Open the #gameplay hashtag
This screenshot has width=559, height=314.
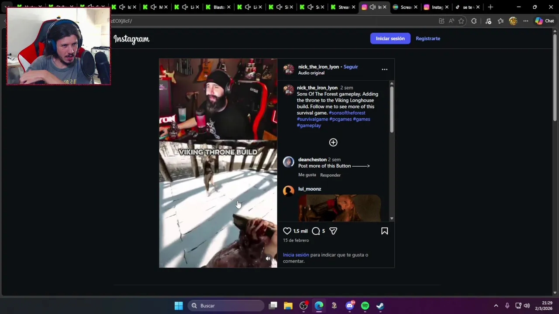[x=309, y=126]
